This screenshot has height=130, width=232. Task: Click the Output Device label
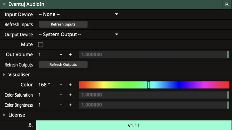(x=19, y=34)
